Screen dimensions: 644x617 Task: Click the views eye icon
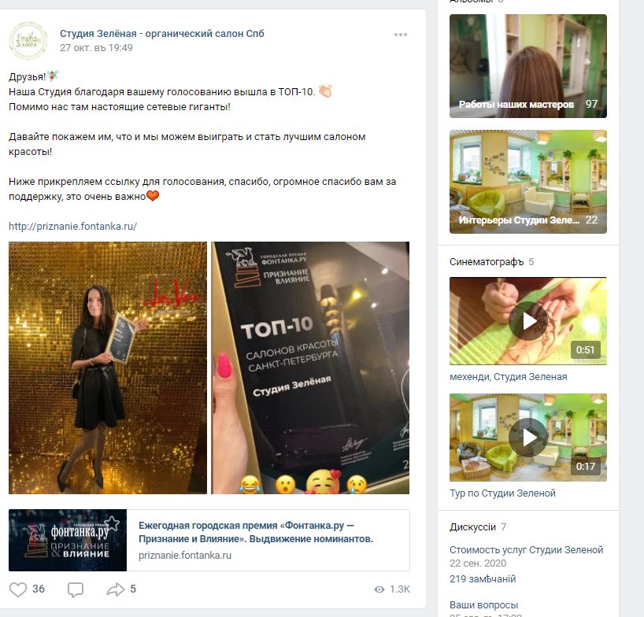click(x=379, y=589)
